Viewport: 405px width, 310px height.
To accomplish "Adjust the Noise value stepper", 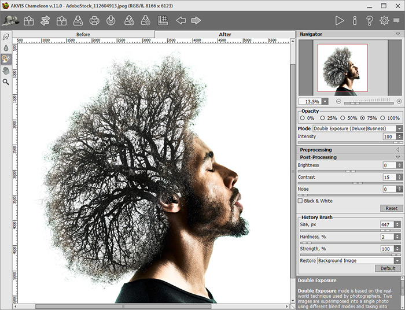I will [400, 189].
